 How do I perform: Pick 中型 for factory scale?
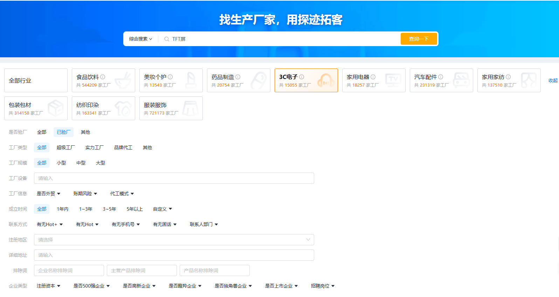click(81, 163)
